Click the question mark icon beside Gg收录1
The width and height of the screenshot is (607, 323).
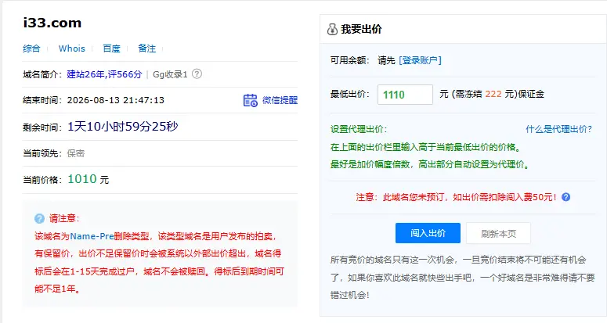(x=197, y=74)
